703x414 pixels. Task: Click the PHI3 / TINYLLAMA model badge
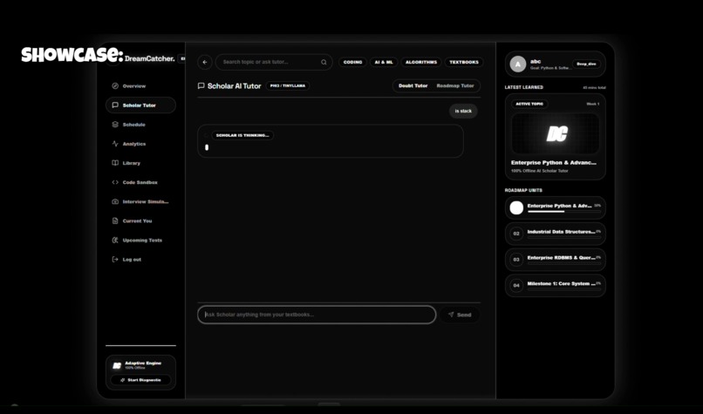[287, 85]
